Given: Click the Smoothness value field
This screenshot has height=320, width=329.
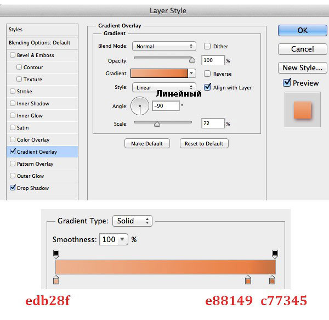Looking at the screenshot, I should pos(109,239).
